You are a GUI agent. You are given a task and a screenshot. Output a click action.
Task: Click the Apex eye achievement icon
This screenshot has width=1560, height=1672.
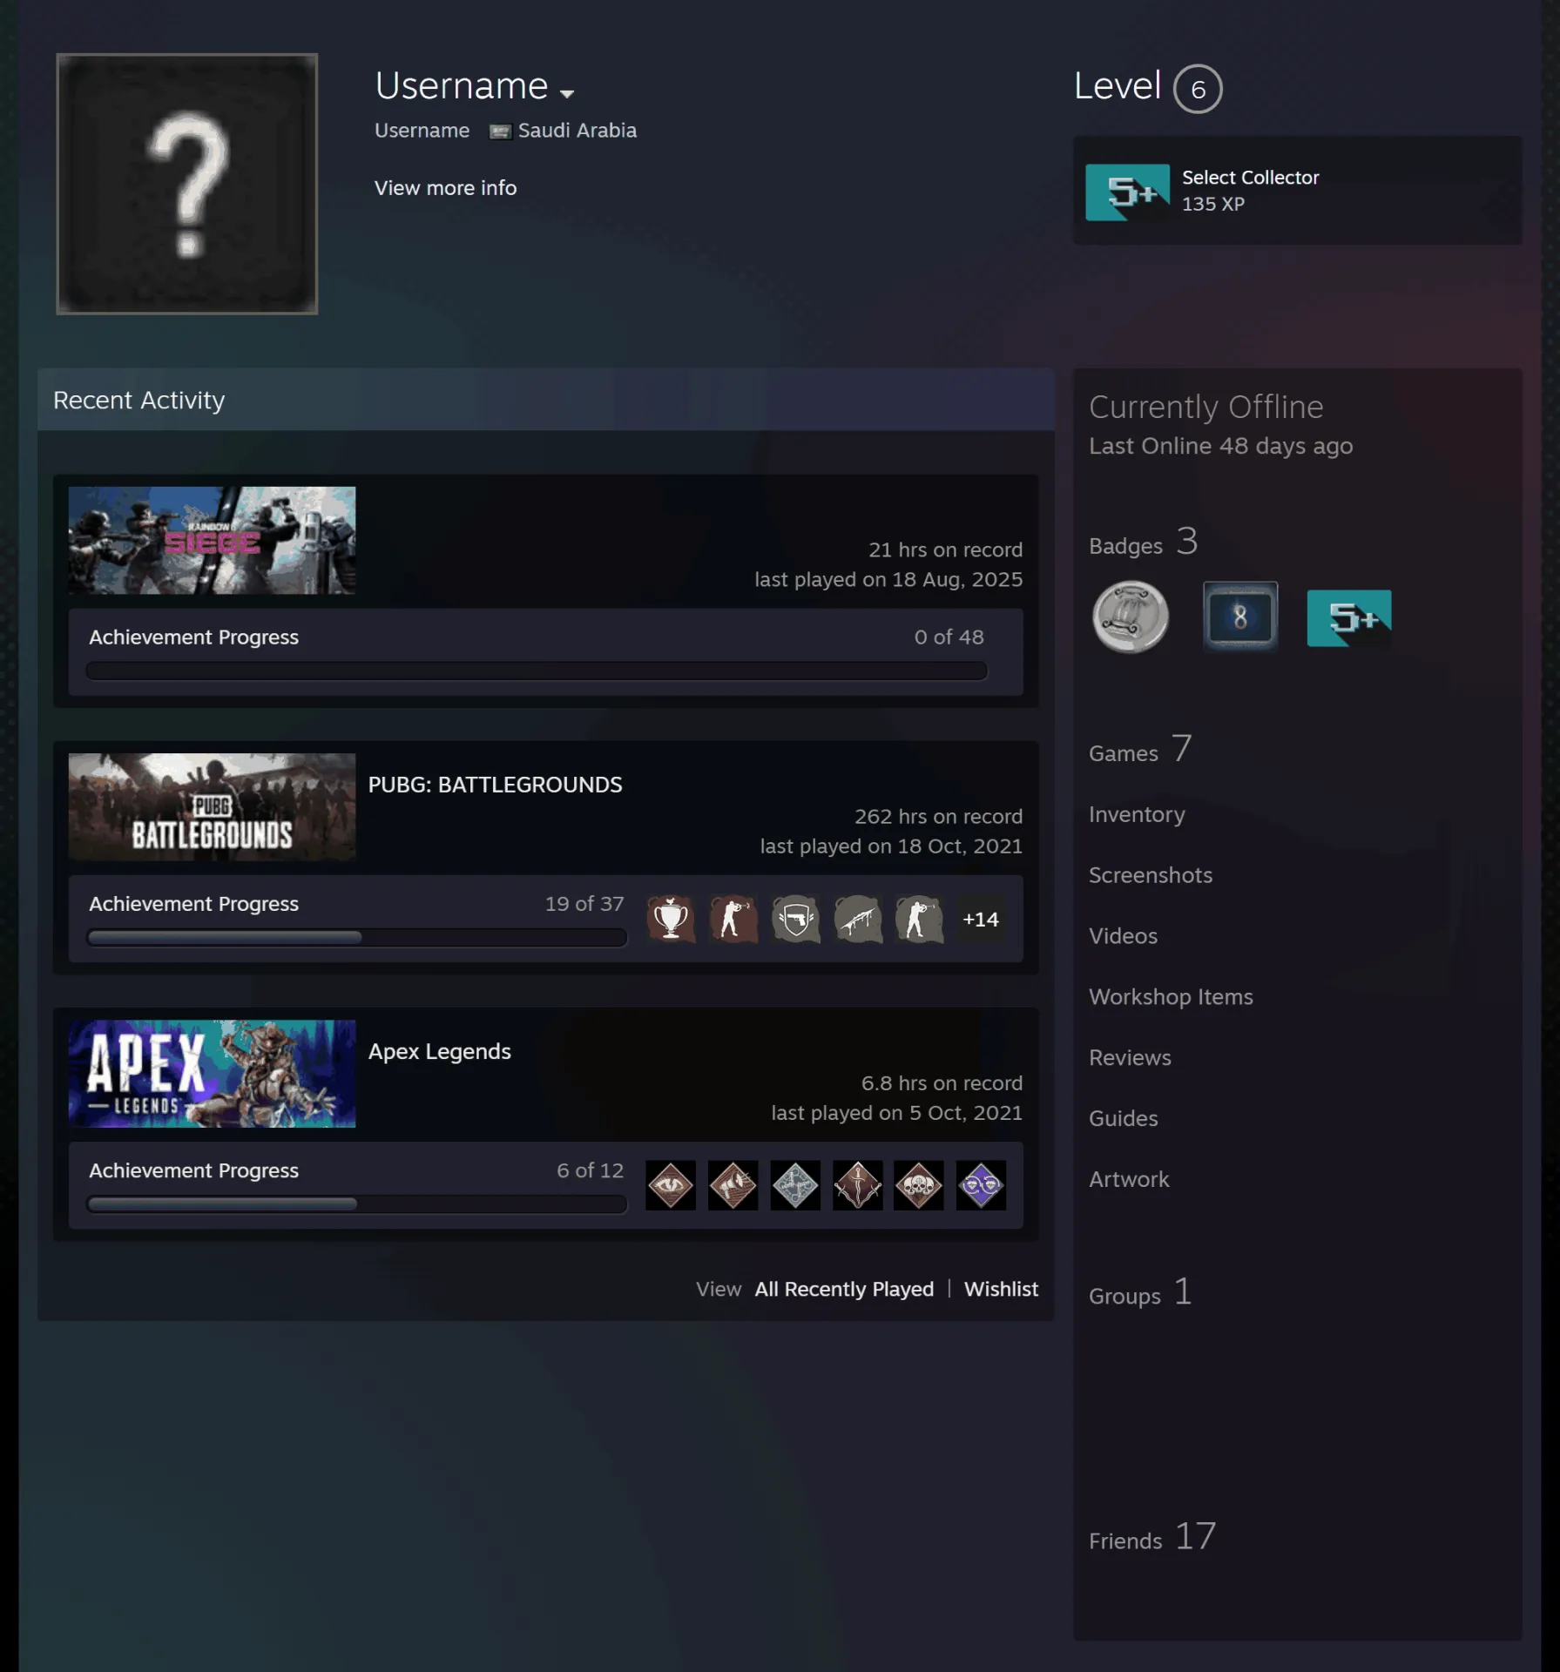pos(671,1185)
